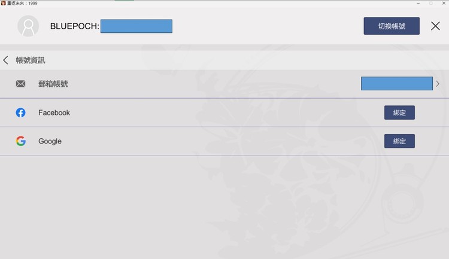Expand the email account chevron
The image size is (449, 259).
pyautogui.click(x=438, y=84)
